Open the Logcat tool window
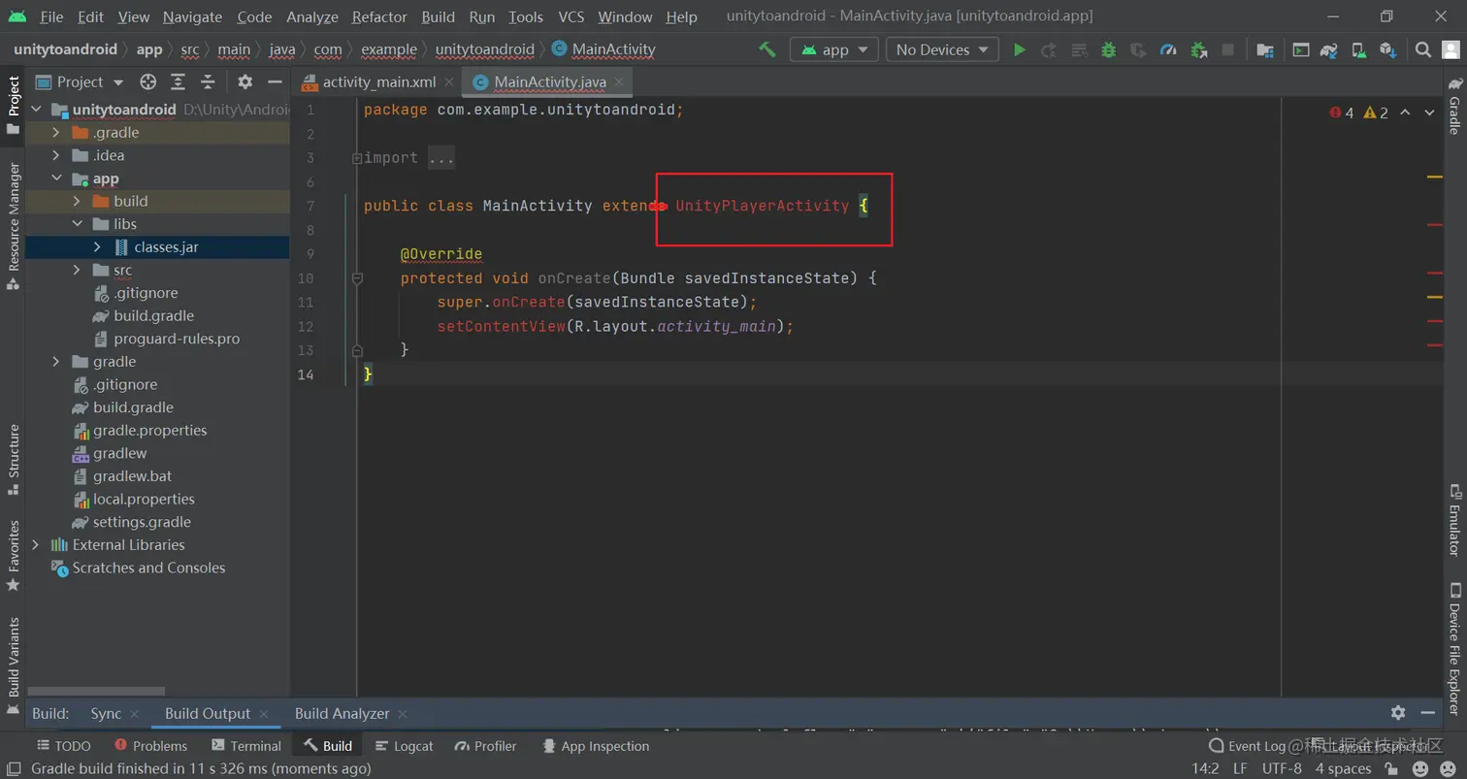1467x779 pixels. click(403, 746)
